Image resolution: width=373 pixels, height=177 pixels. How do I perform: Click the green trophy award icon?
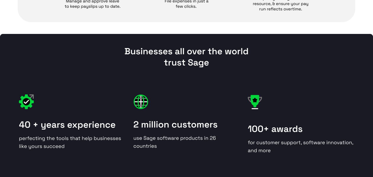[255, 102]
